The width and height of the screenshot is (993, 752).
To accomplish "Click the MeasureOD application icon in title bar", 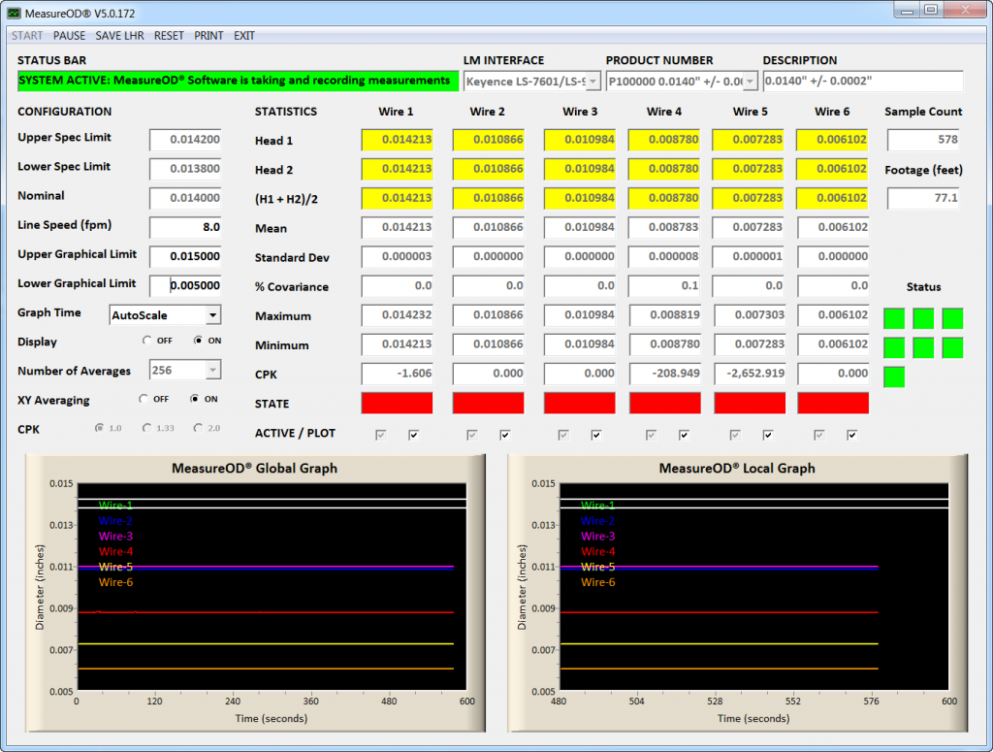I will tap(14, 11).
